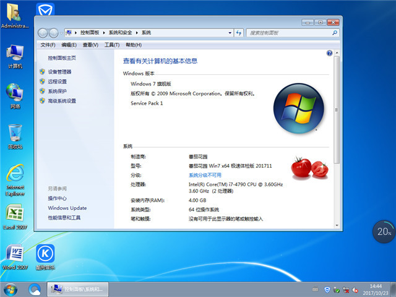
Task: Click the vertical scrollbar thumb
Action: (x=337, y=110)
